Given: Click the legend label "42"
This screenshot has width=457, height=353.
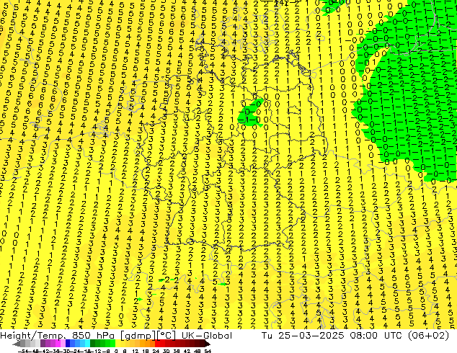Looking at the screenshot, I should pyautogui.click(x=187, y=352).
